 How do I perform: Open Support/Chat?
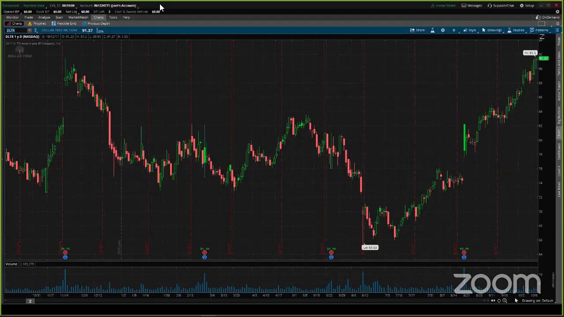(501, 5)
